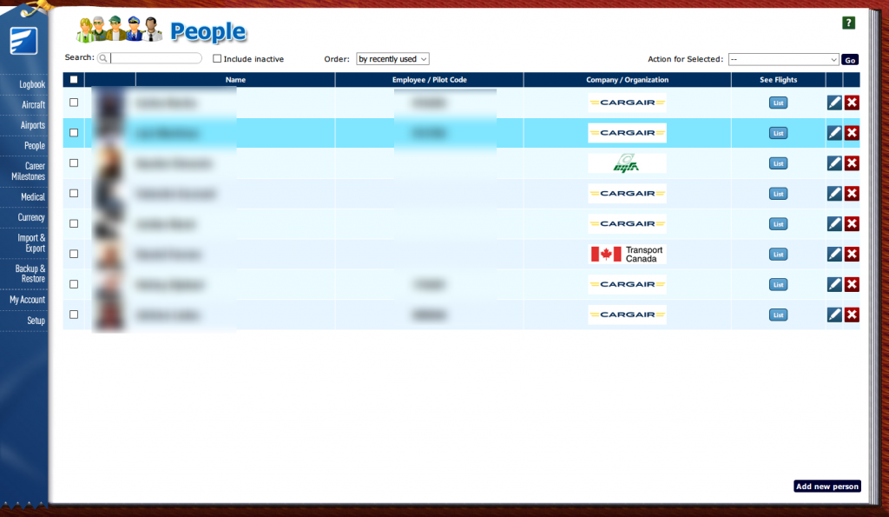Click the logbook logo icon in sidebar
The height and width of the screenshot is (517, 889).
[x=23, y=41]
